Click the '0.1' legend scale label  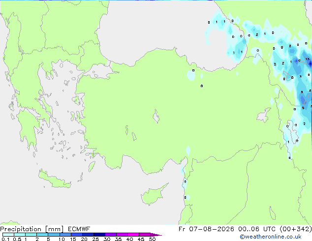[5, 239]
